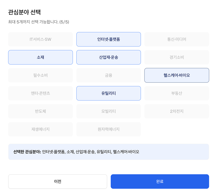Viewport: 217px width, 195px height.
Task: Select the 원자력에너지 option
Action: click(x=108, y=129)
